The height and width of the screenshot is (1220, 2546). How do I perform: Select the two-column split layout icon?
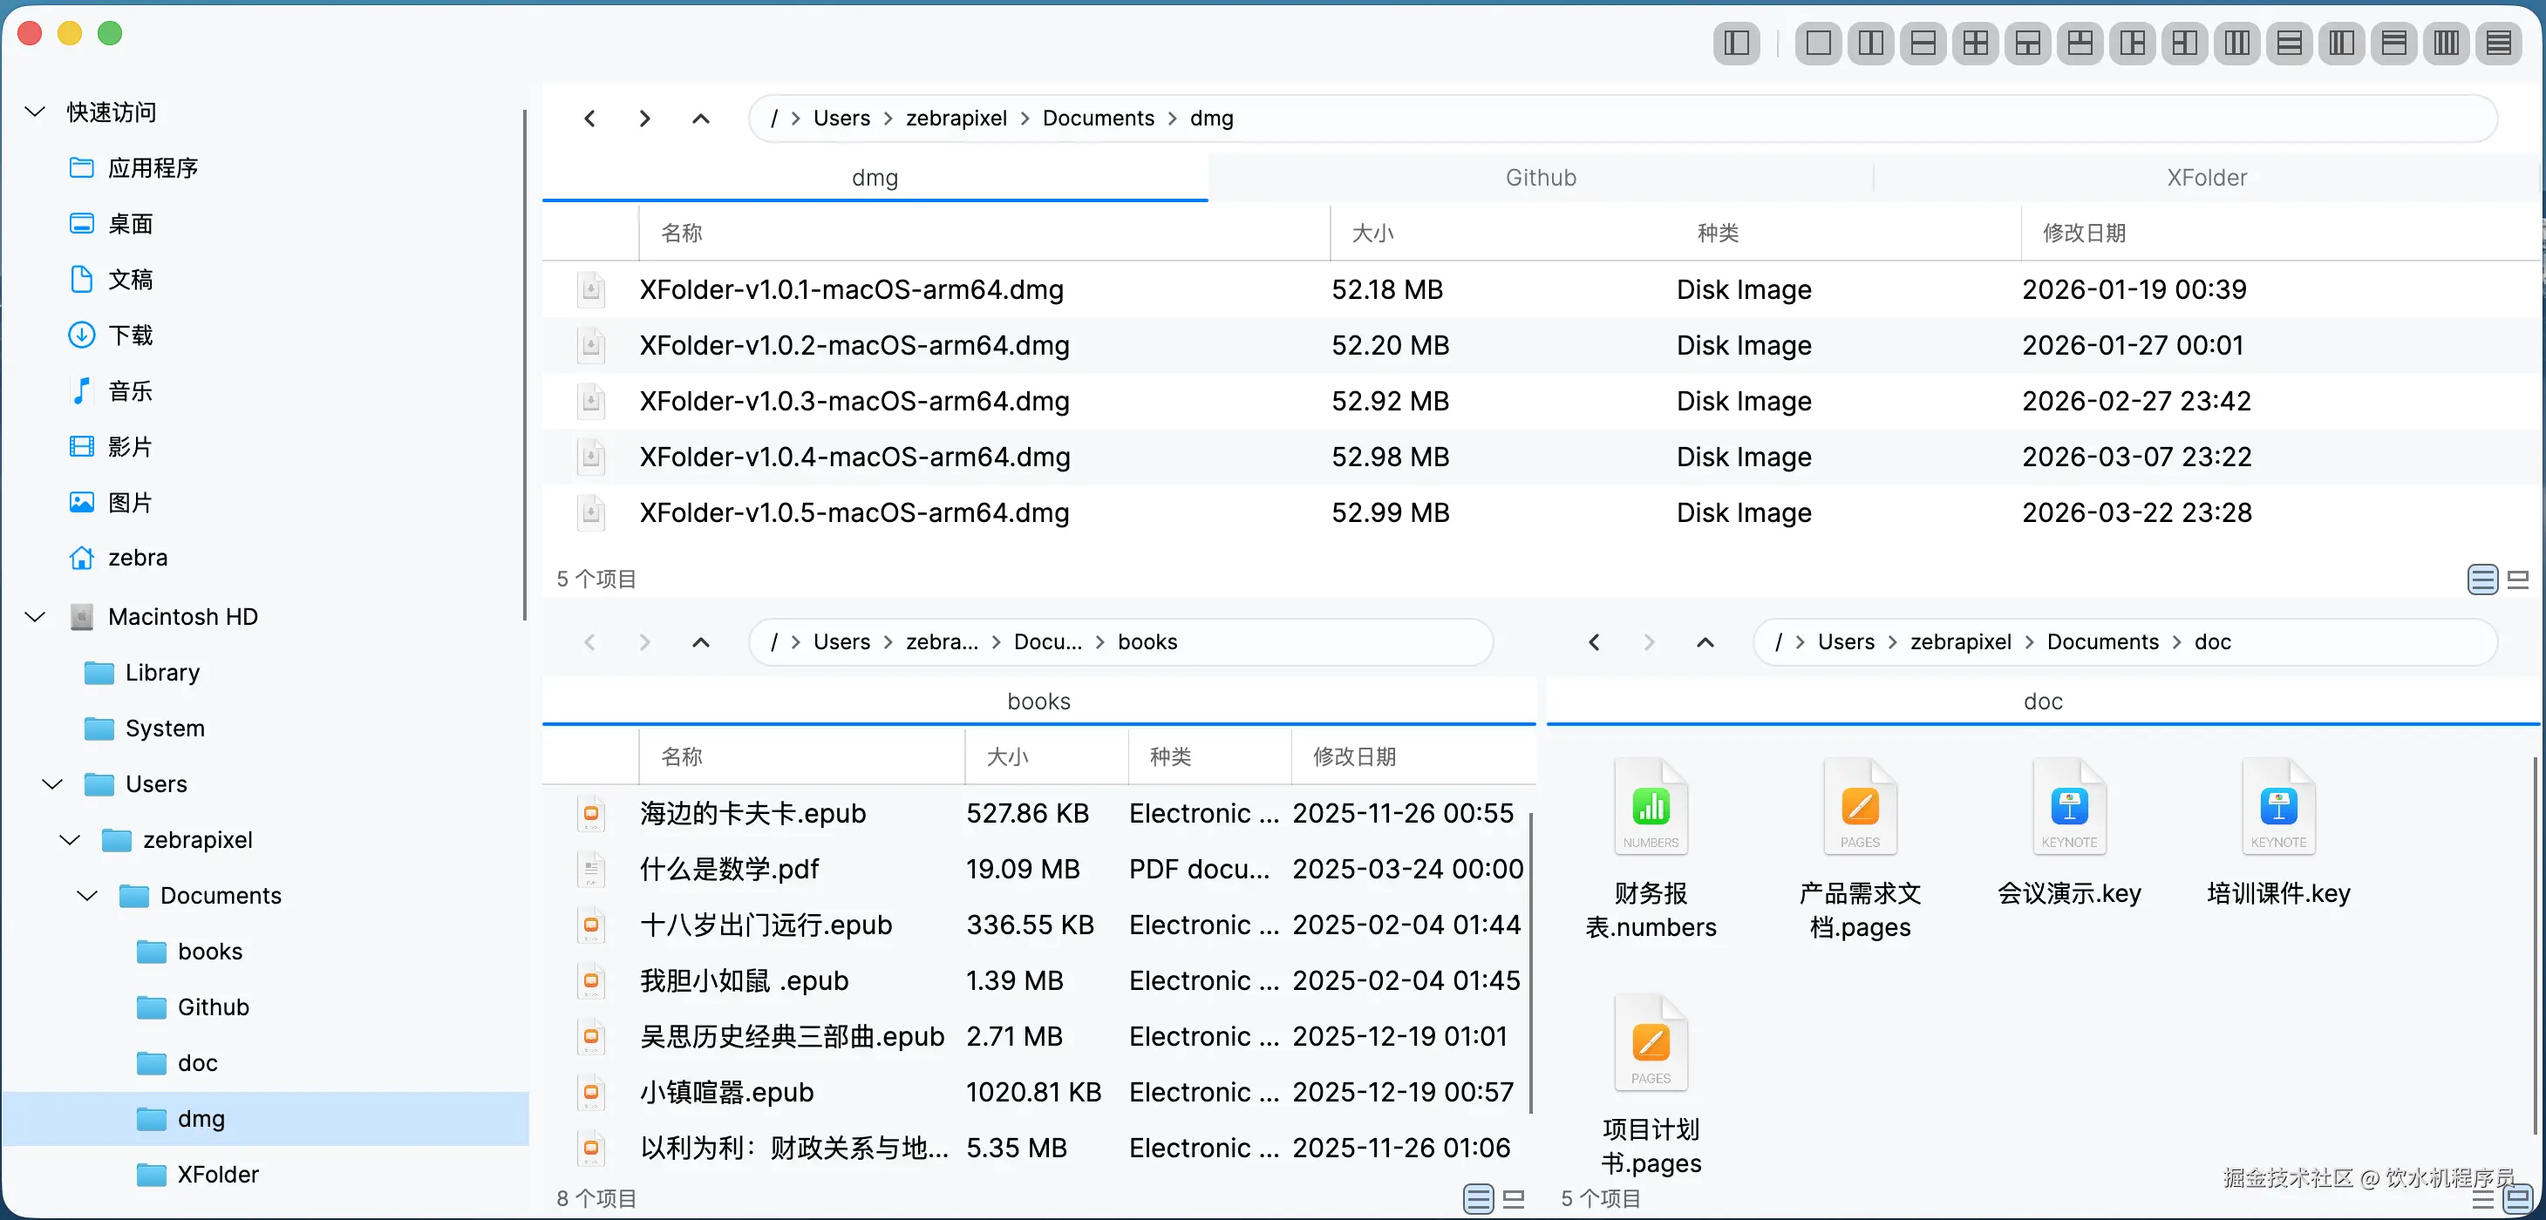click(1870, 44)
